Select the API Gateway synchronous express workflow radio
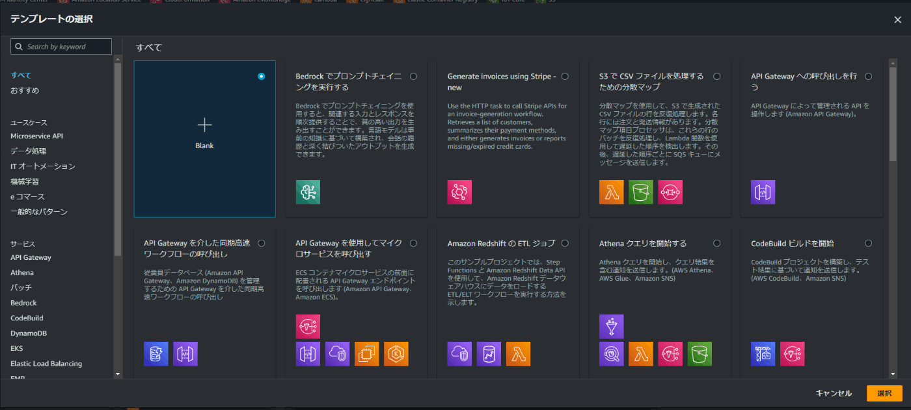 (262, 243)
